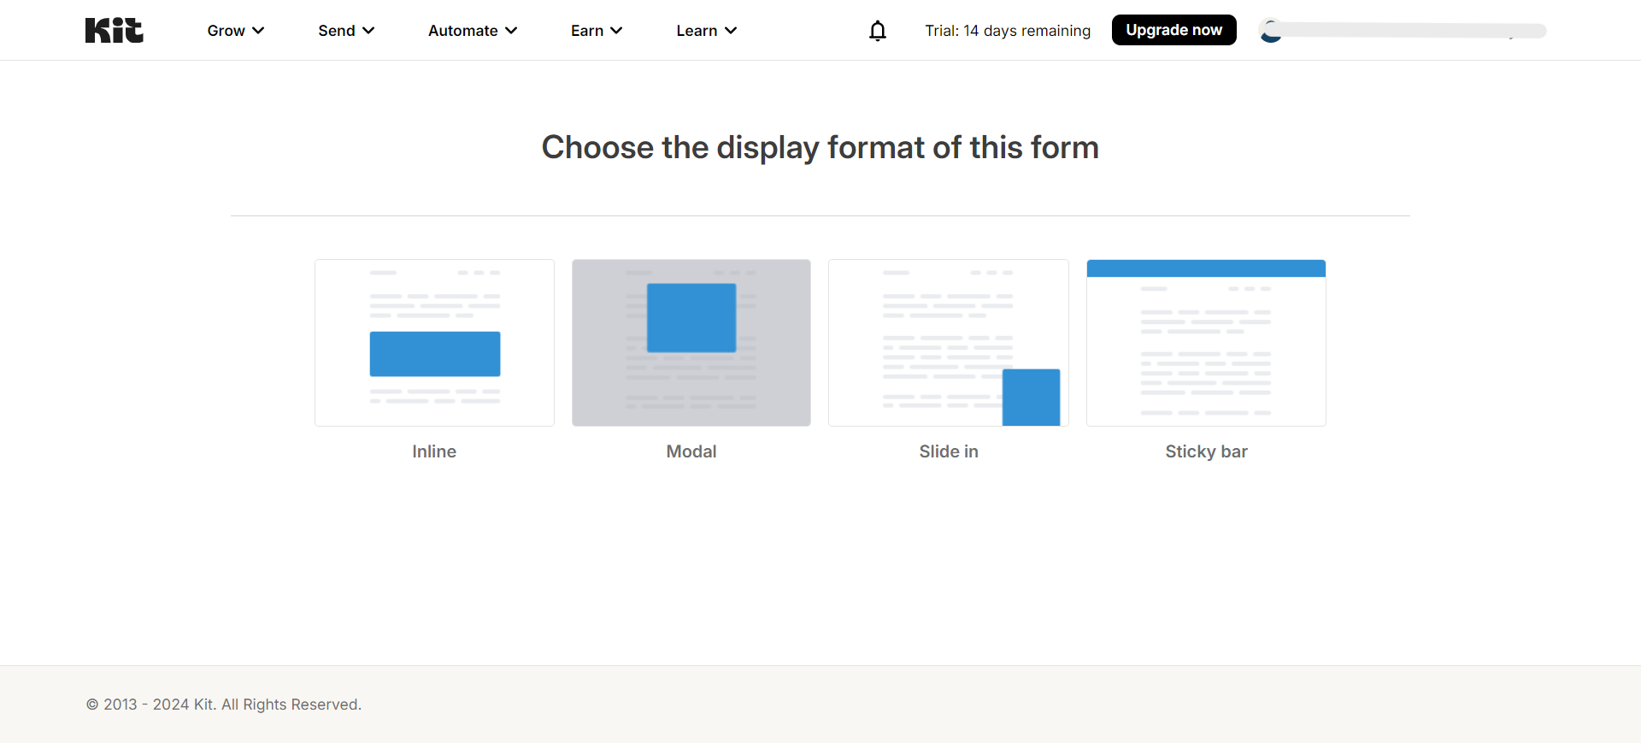Select the Inline form preview image
The width and height of the screenshot is (1641, 743).
(x=434, y=343)
